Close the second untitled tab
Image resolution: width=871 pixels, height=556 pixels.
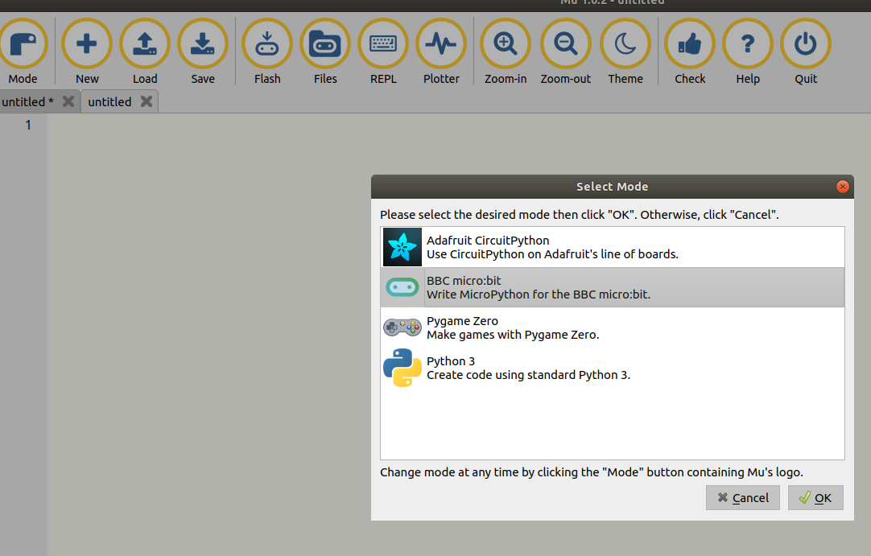click(x=146, y=101)
